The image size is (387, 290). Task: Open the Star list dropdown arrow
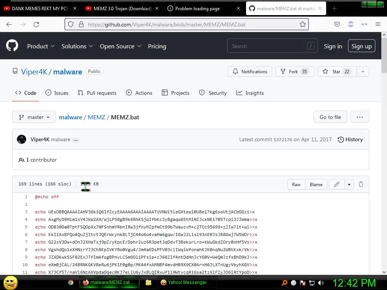pyautogui.click(x=363, y=71)
